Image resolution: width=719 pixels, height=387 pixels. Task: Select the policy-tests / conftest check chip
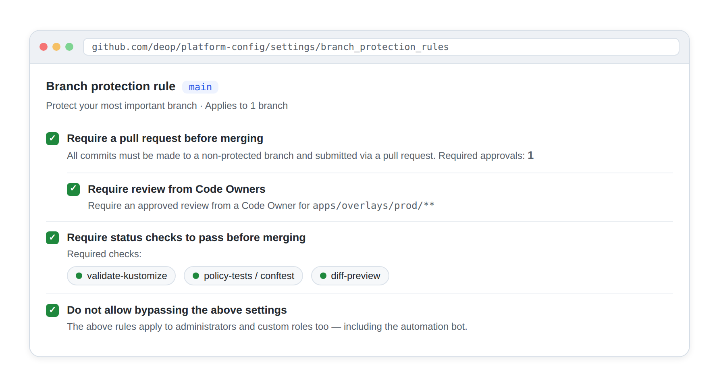(x=243, y=276)
